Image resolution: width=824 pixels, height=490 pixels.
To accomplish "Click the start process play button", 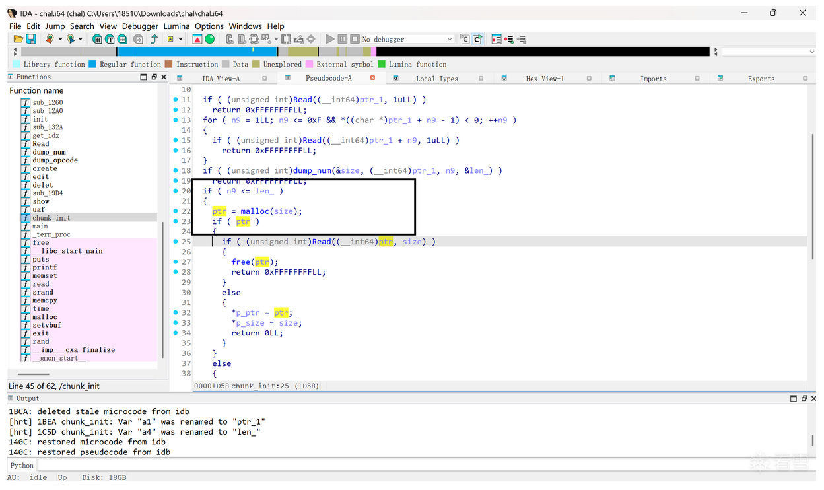I will (x=330, y=40).
